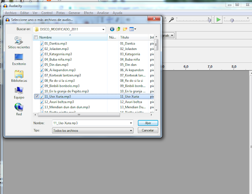The image size is (252, 194).
Task: Open the partially hidden Audacity toolbar dropdown
Action: tap(172, 35)
